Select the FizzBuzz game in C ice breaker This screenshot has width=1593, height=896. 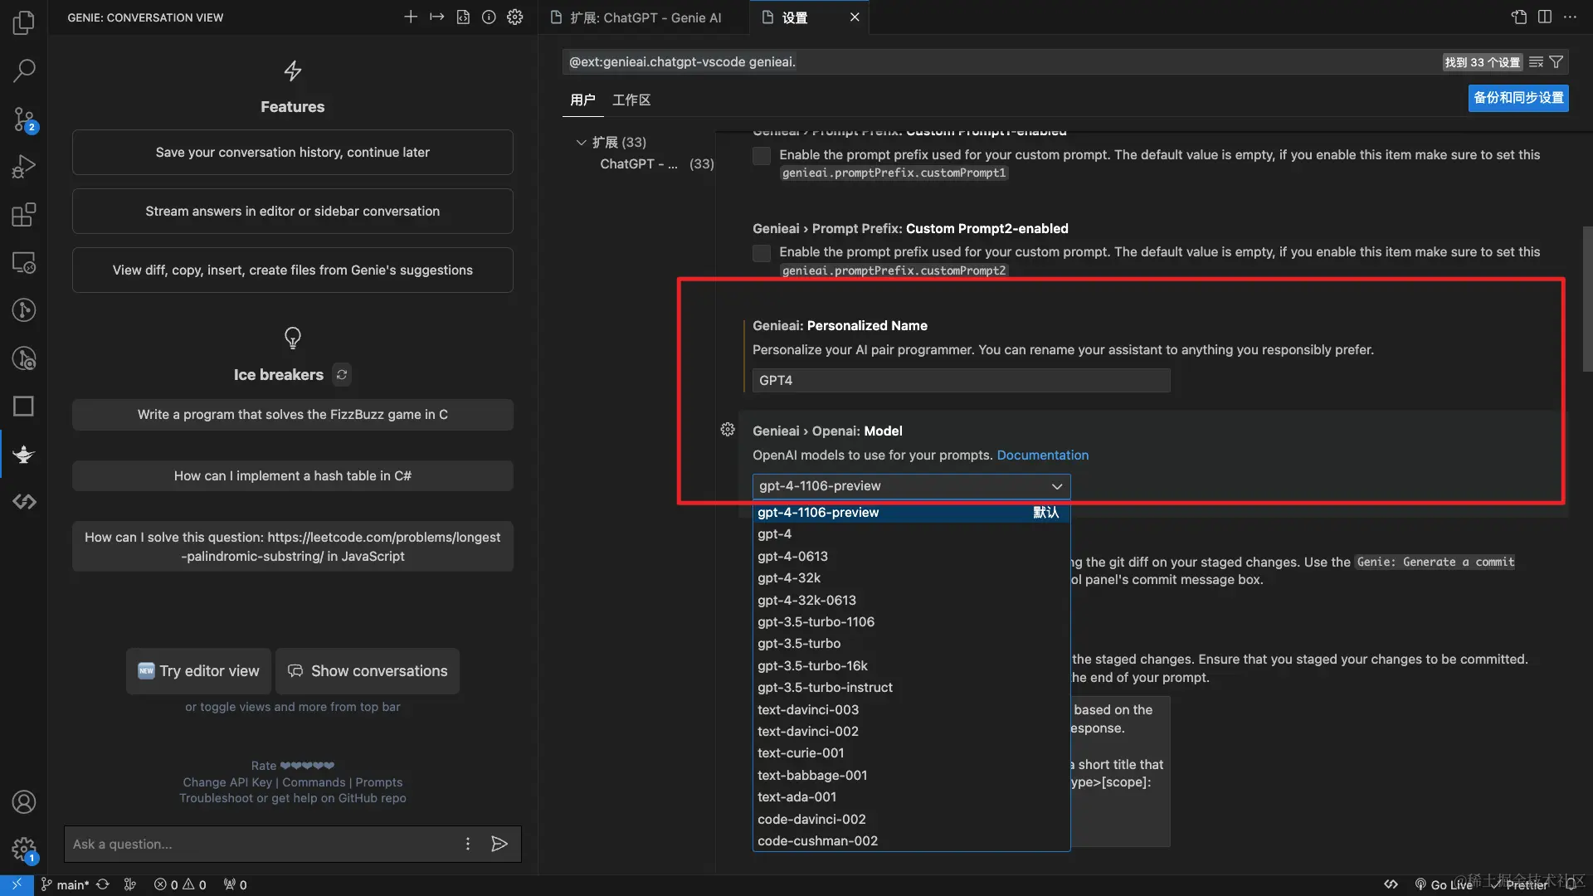click(x=293, y=415)
